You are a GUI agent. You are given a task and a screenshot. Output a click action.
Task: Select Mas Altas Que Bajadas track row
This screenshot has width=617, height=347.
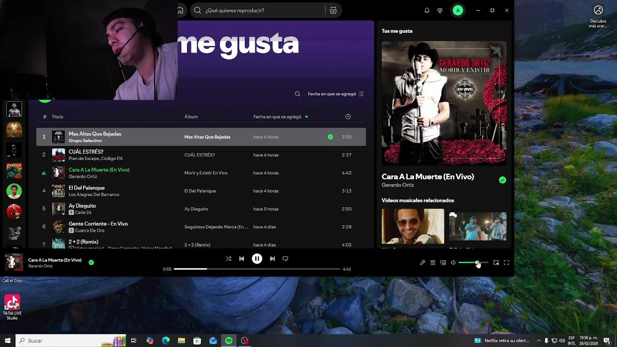201,137
